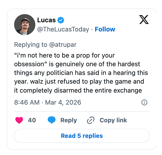Click the chain link copy icon
This screenshot has width=162, height=155.
(x=91, y=120)
